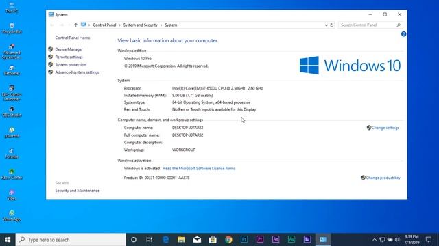Click Change settings for computer name
This screenshot has height=246, width=439.
point(385,128)
